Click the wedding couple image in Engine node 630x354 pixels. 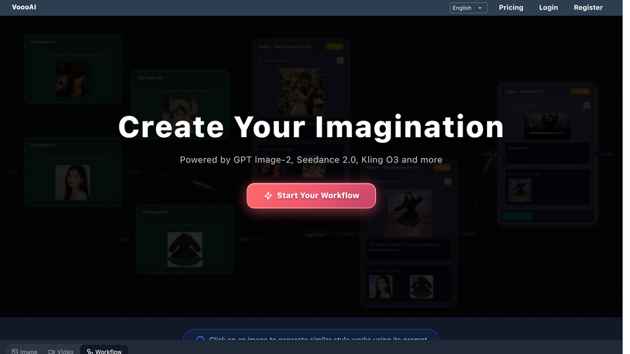tap(301, 92)
